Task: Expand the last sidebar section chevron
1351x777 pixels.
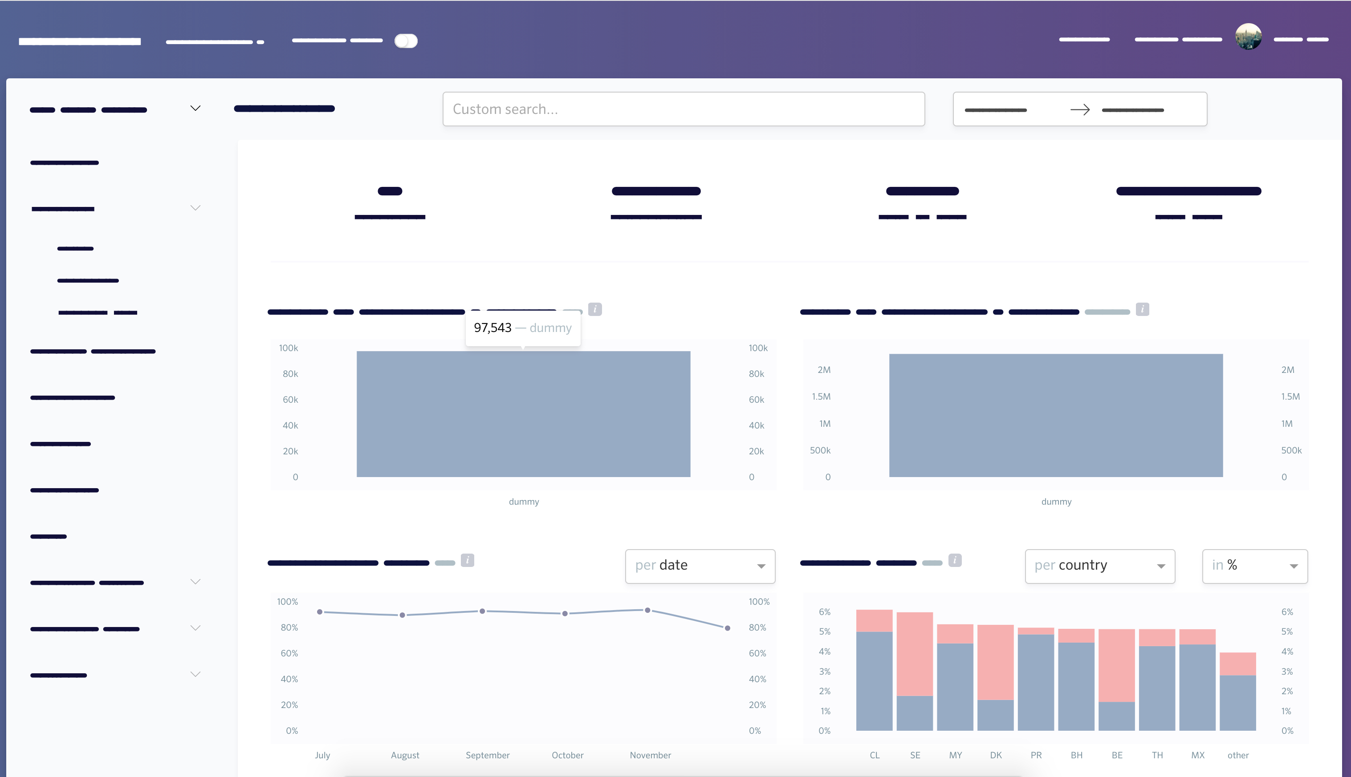Action: coord(195,674)
